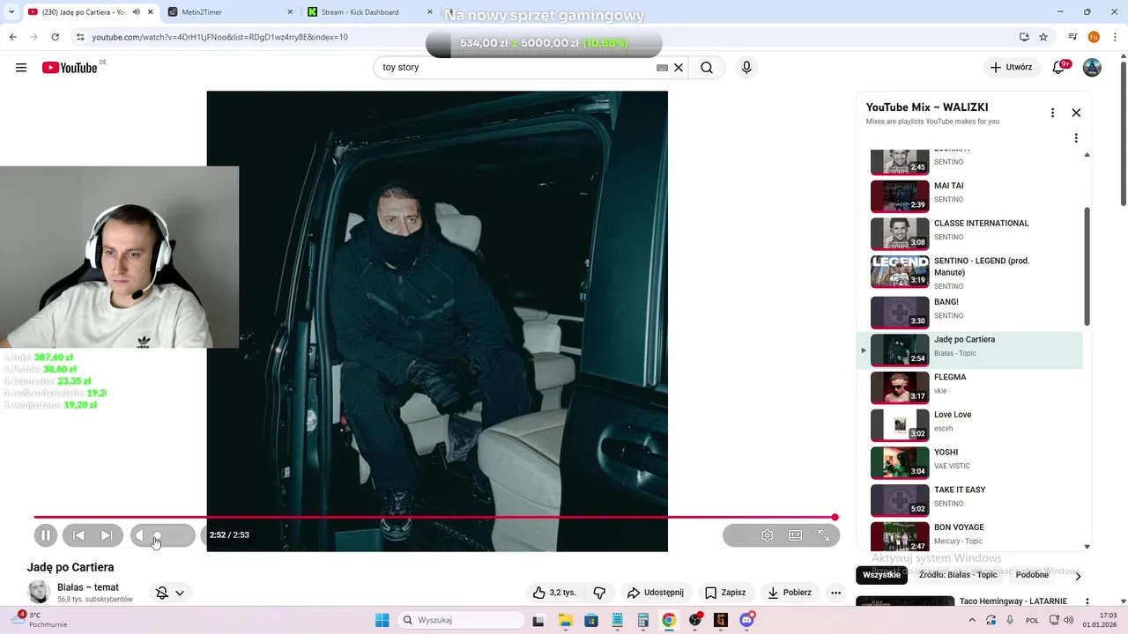Open the YouTube account avatar menu
Viewport: 1128px width, 634px height.
coord(1092,68)
